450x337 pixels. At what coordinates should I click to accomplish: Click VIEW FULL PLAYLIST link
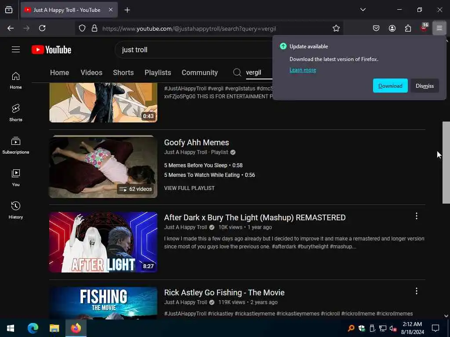click(x=189, y=188)
